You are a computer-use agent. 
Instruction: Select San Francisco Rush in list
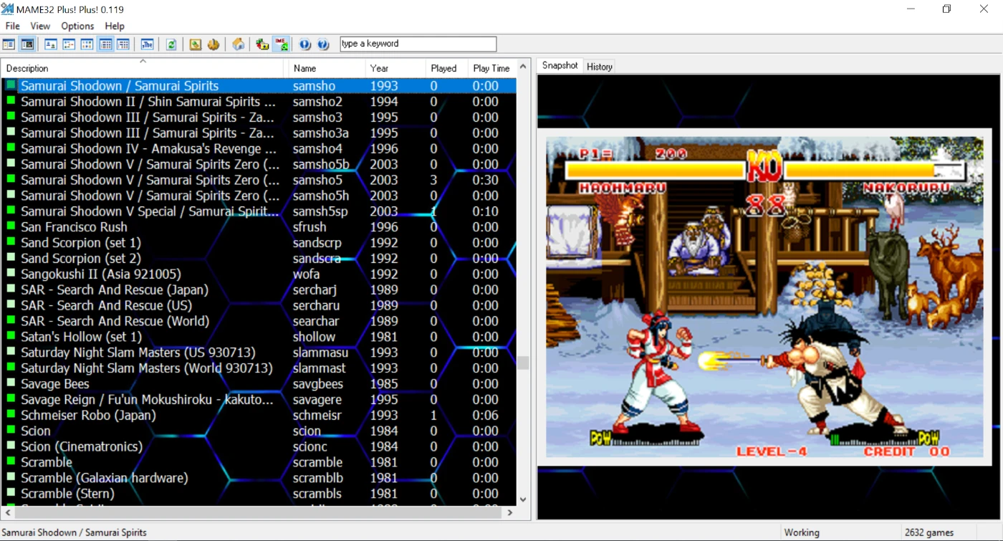click(x=74, y=227)
